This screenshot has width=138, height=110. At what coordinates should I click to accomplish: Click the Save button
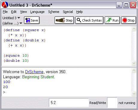(x=32, y=20)
